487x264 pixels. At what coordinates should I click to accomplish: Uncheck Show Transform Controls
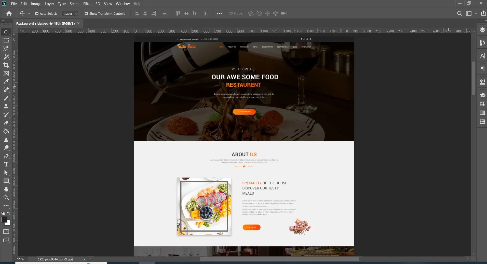[x=86, y=13]
